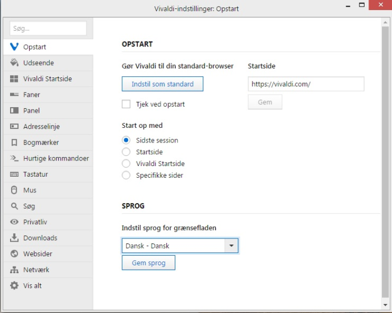
Task: Click the language combo box arrow
Action: pyautogui.click(x=231, y=246)
